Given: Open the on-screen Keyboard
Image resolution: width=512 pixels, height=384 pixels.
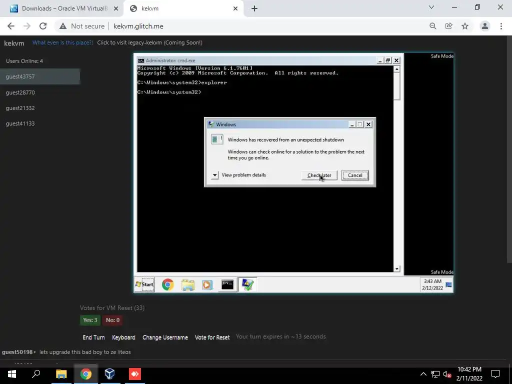Looking at the screenshot, I should click(123, 337).
